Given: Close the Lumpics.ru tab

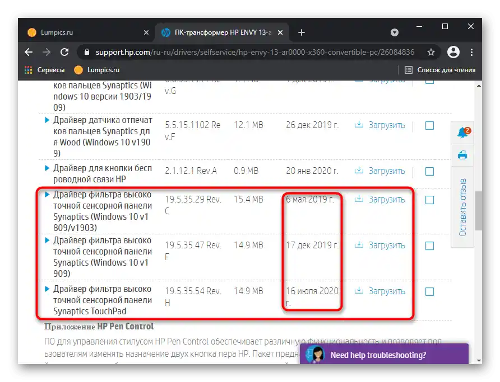Looking at the screenshot, I should coord(146,32).
